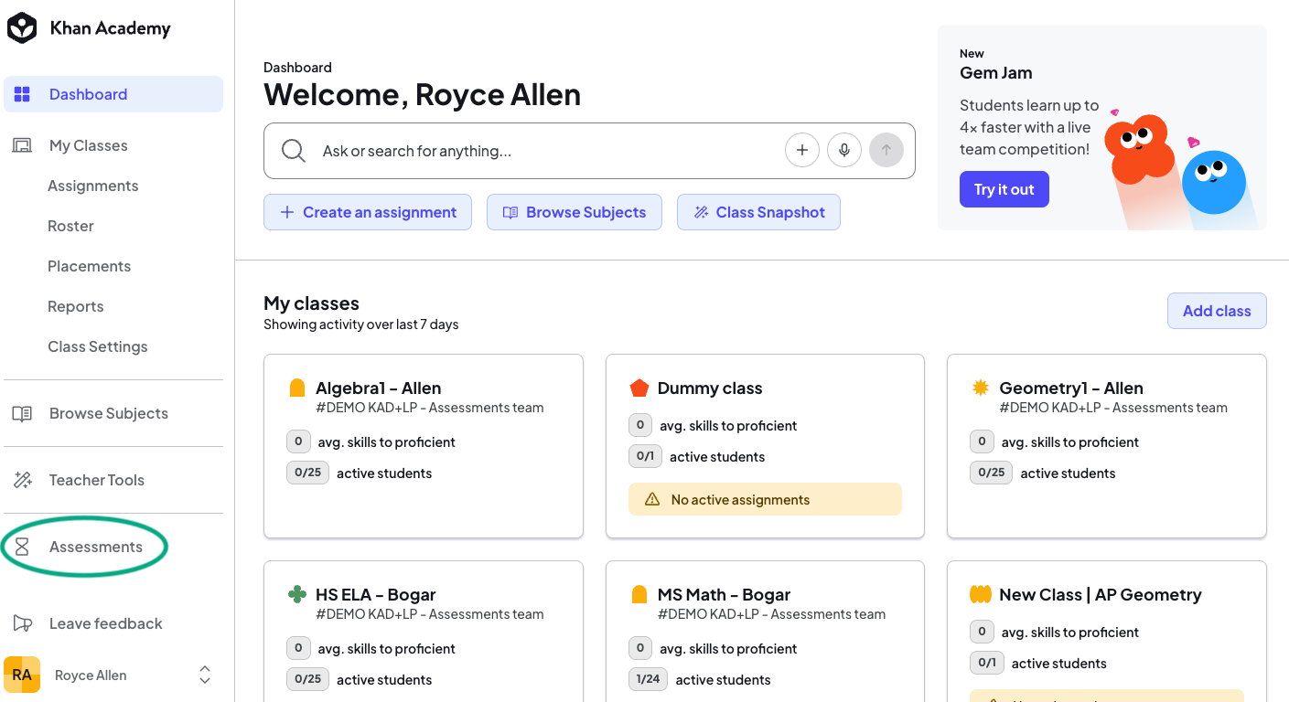
Task: Go to Assignments in sidebar
Action: [x=93, y=186]
